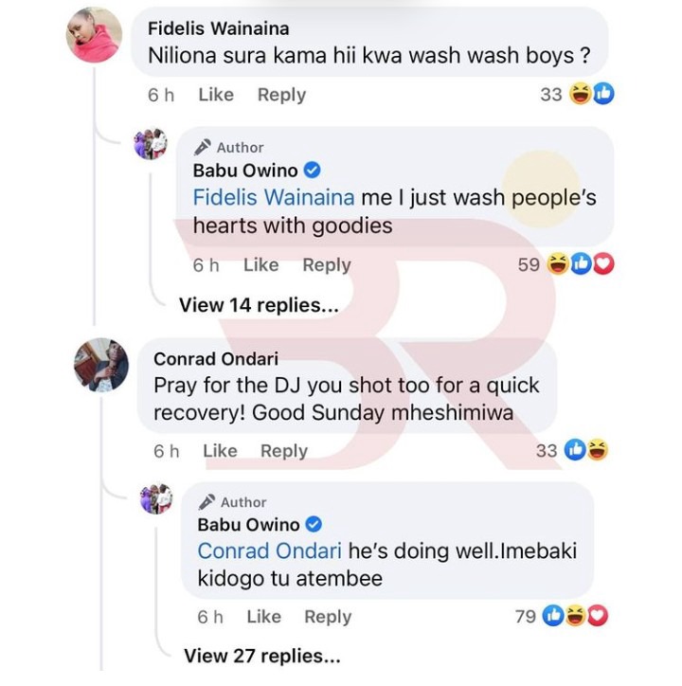Image resolution: width=682 pixels, height=686 pixels.
Task: Click the verified badge on Babu Owino's second reply
Action: (x=314, y=524)
